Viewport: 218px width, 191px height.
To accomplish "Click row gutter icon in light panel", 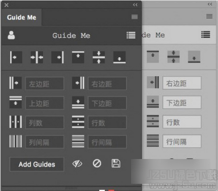I will click(x=153, y=141).
